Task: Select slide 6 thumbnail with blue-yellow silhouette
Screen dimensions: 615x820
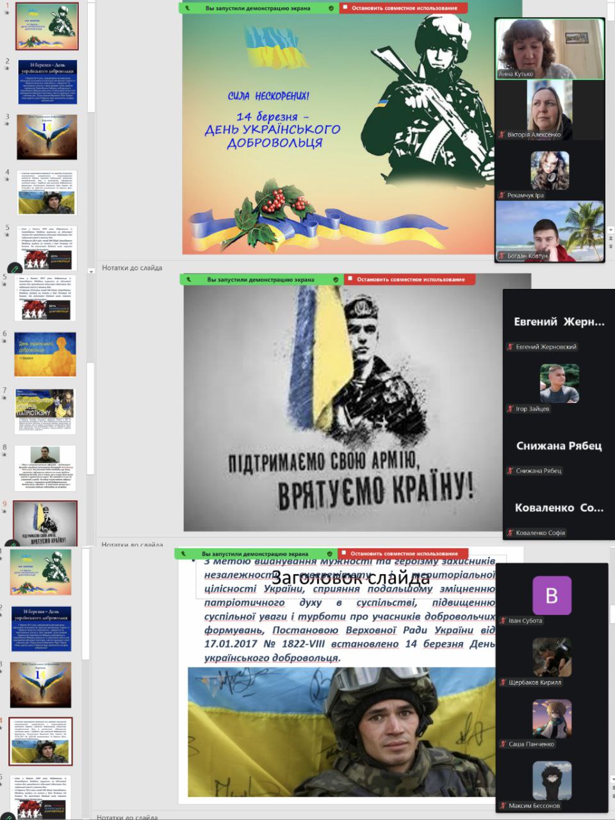Action: pos(45,354)
